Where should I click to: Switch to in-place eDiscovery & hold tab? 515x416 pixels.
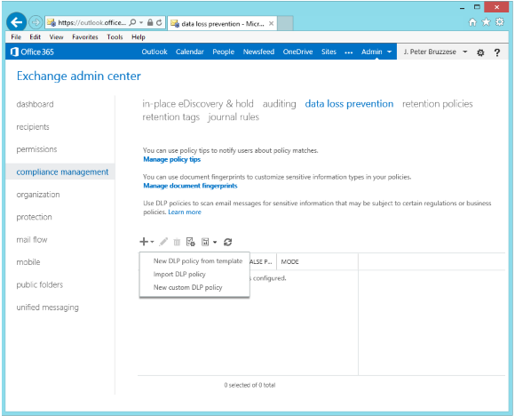coord(198,104)
